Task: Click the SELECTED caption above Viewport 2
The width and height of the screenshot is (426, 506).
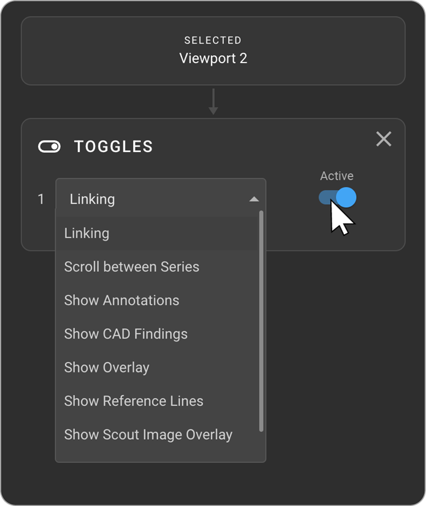Action: click(x=213, y=40)
